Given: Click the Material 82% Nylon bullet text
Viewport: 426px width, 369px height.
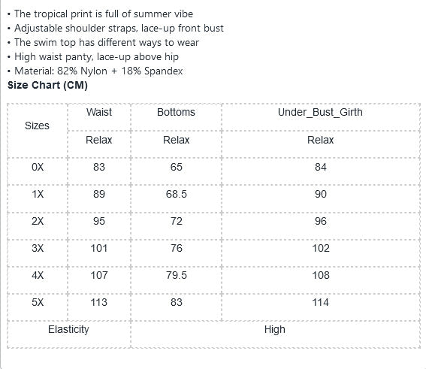Looking at the screenshot, I should coord(98,71).
